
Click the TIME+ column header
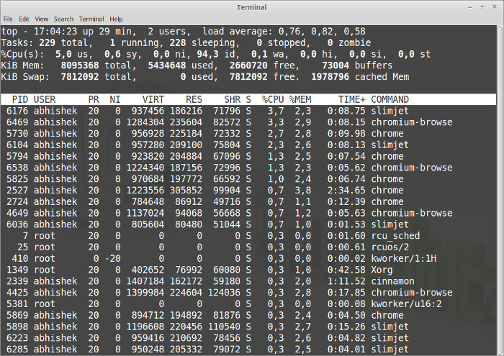click(x=351, y=99)
